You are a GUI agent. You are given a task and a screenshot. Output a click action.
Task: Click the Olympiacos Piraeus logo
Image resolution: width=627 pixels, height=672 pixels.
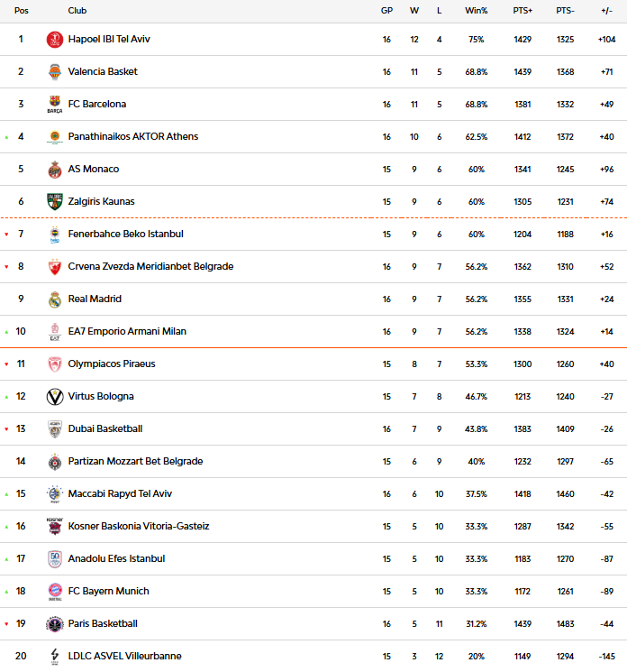[x=55, y=364]
